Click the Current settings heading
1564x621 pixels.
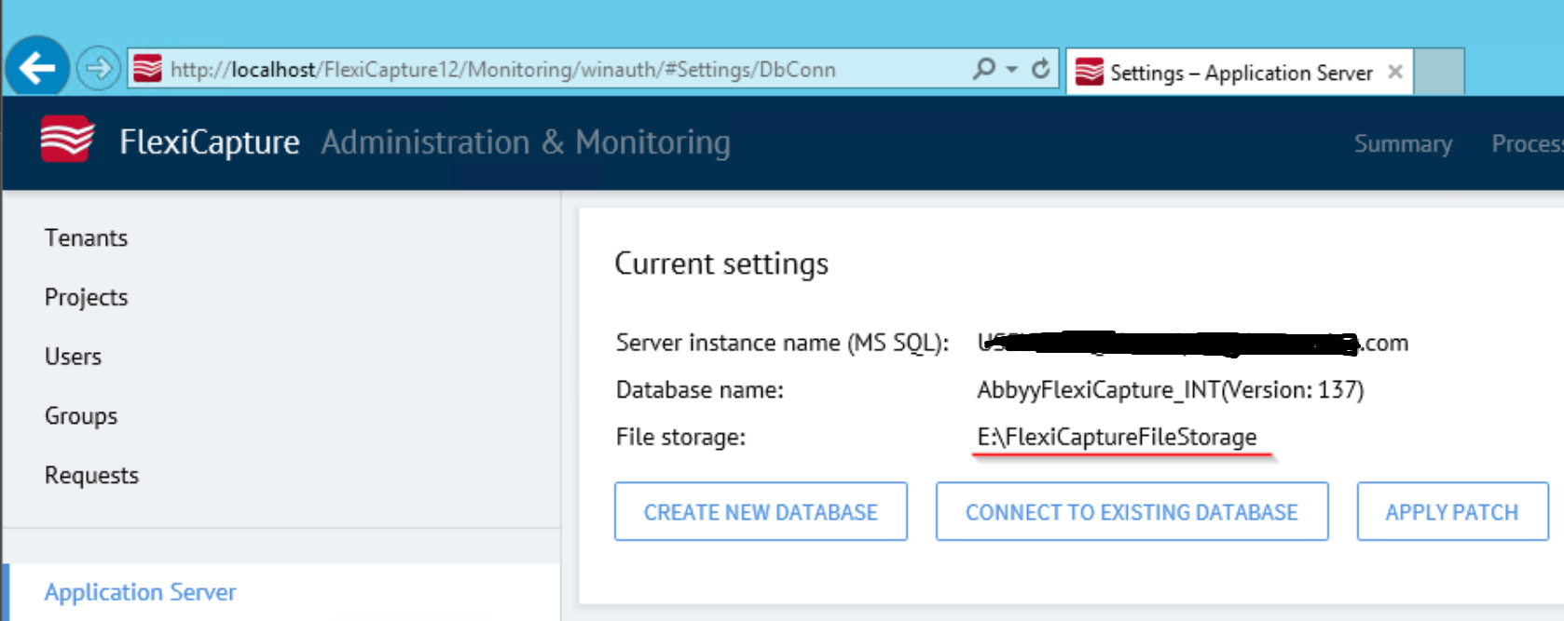pos(721,263)
